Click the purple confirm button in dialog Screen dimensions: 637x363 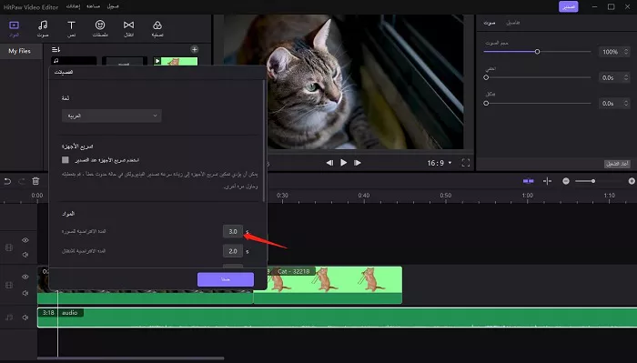tap(226, 279)
